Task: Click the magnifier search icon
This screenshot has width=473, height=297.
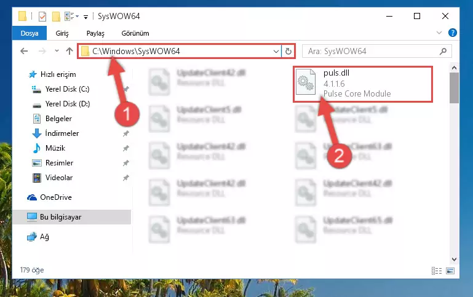Action: coord(443,51)
